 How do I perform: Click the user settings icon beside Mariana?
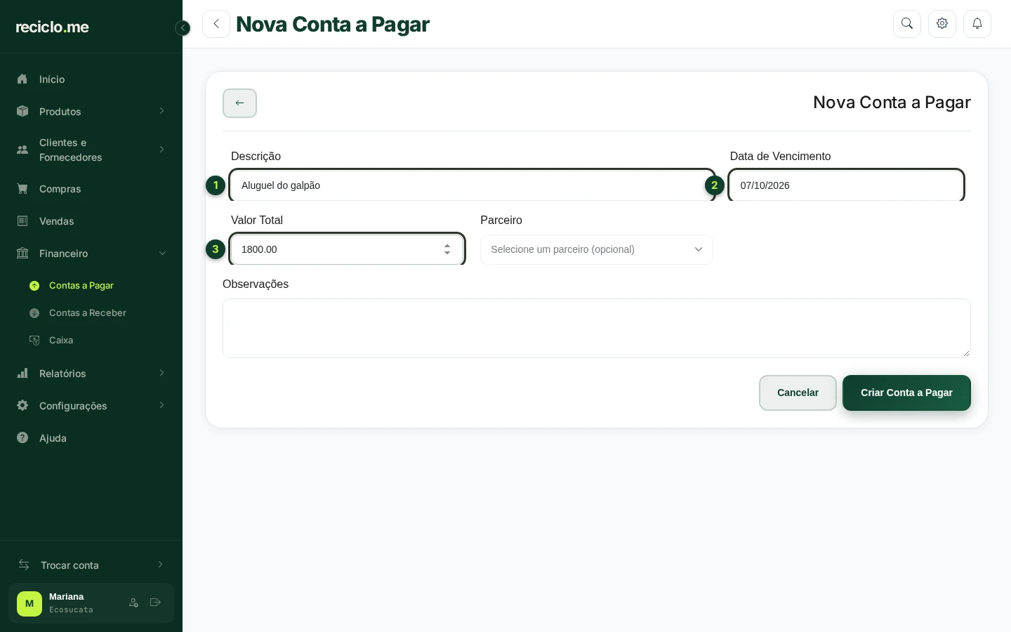point(134,603)
